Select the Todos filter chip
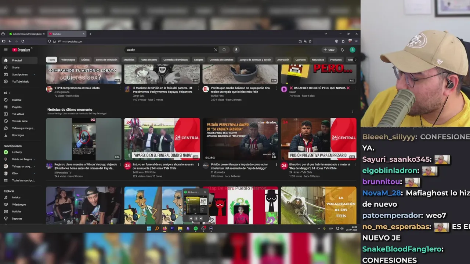 51,60
